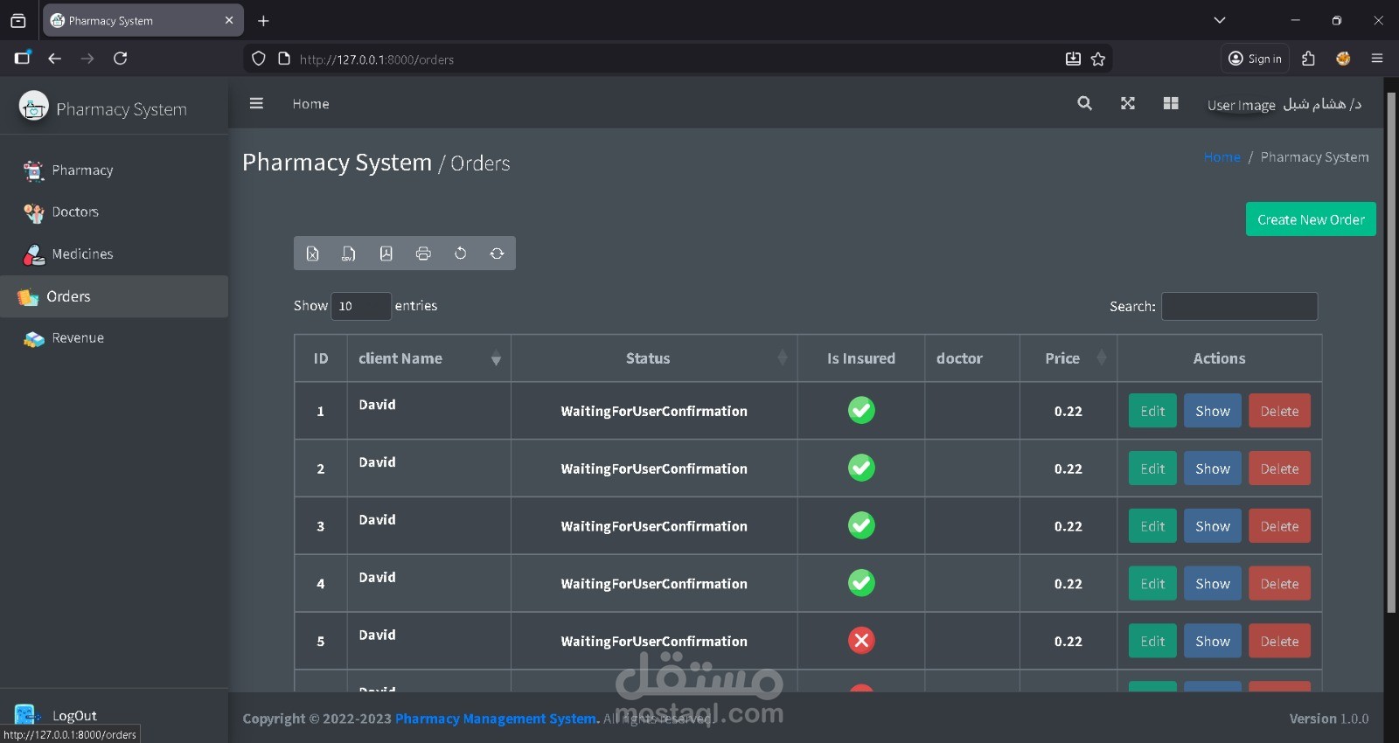Image resolution: width=1399 pixels, height=743 pixels.
Task: Open the user profile menu in navbar
Action: [x=1284, y=104]
